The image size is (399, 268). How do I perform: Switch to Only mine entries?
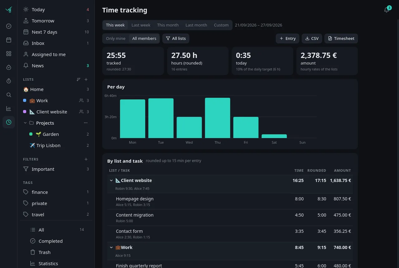tap(116, 38)
